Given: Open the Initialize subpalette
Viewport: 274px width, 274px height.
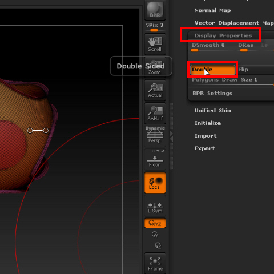Looking at the screenshot, I should pos(208,123).
